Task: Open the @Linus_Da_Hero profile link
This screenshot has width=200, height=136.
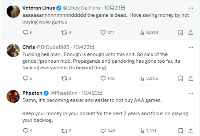Action: (x=81, y=8)
